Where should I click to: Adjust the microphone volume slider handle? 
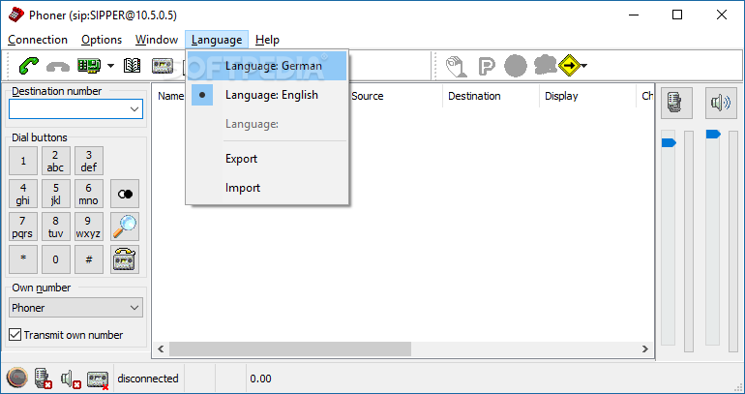[669, 142]
